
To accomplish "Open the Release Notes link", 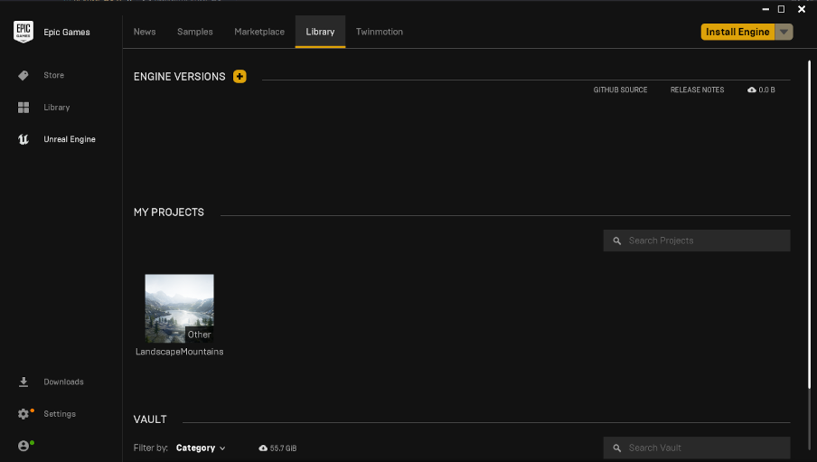I will 697,90.
